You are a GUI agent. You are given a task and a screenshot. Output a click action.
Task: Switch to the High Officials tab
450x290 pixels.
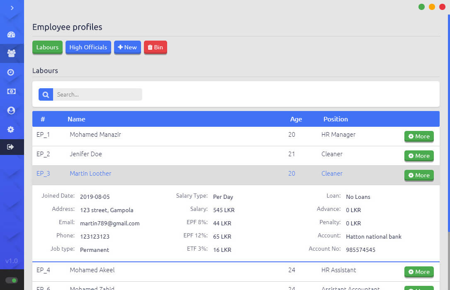click(x=88, y=47)
